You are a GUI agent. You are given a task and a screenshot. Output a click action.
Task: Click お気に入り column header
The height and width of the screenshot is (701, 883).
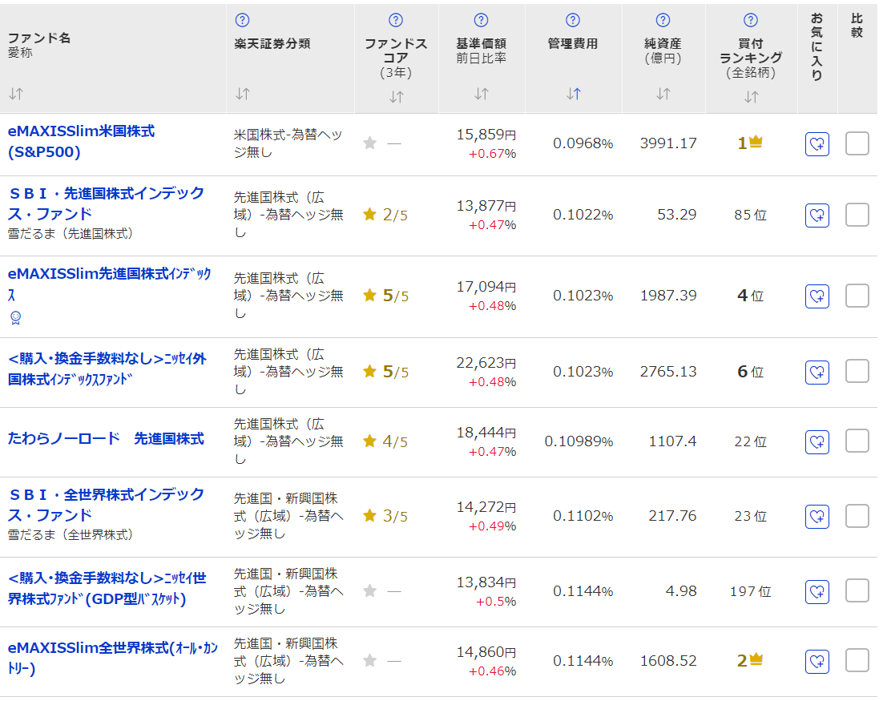click(817, 46)
